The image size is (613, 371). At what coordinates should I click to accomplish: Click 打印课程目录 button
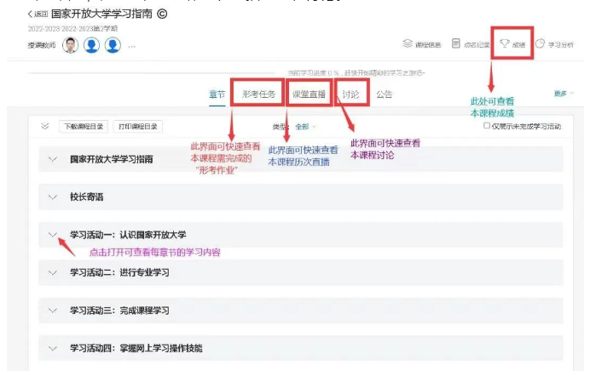coord(137,127)
